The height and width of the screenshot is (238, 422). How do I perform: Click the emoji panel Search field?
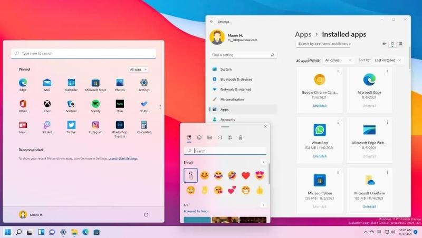[x=225, y=151]
